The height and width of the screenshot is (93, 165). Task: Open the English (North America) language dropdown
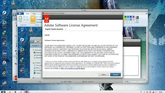pyautogui.click(x=55, y=29)
